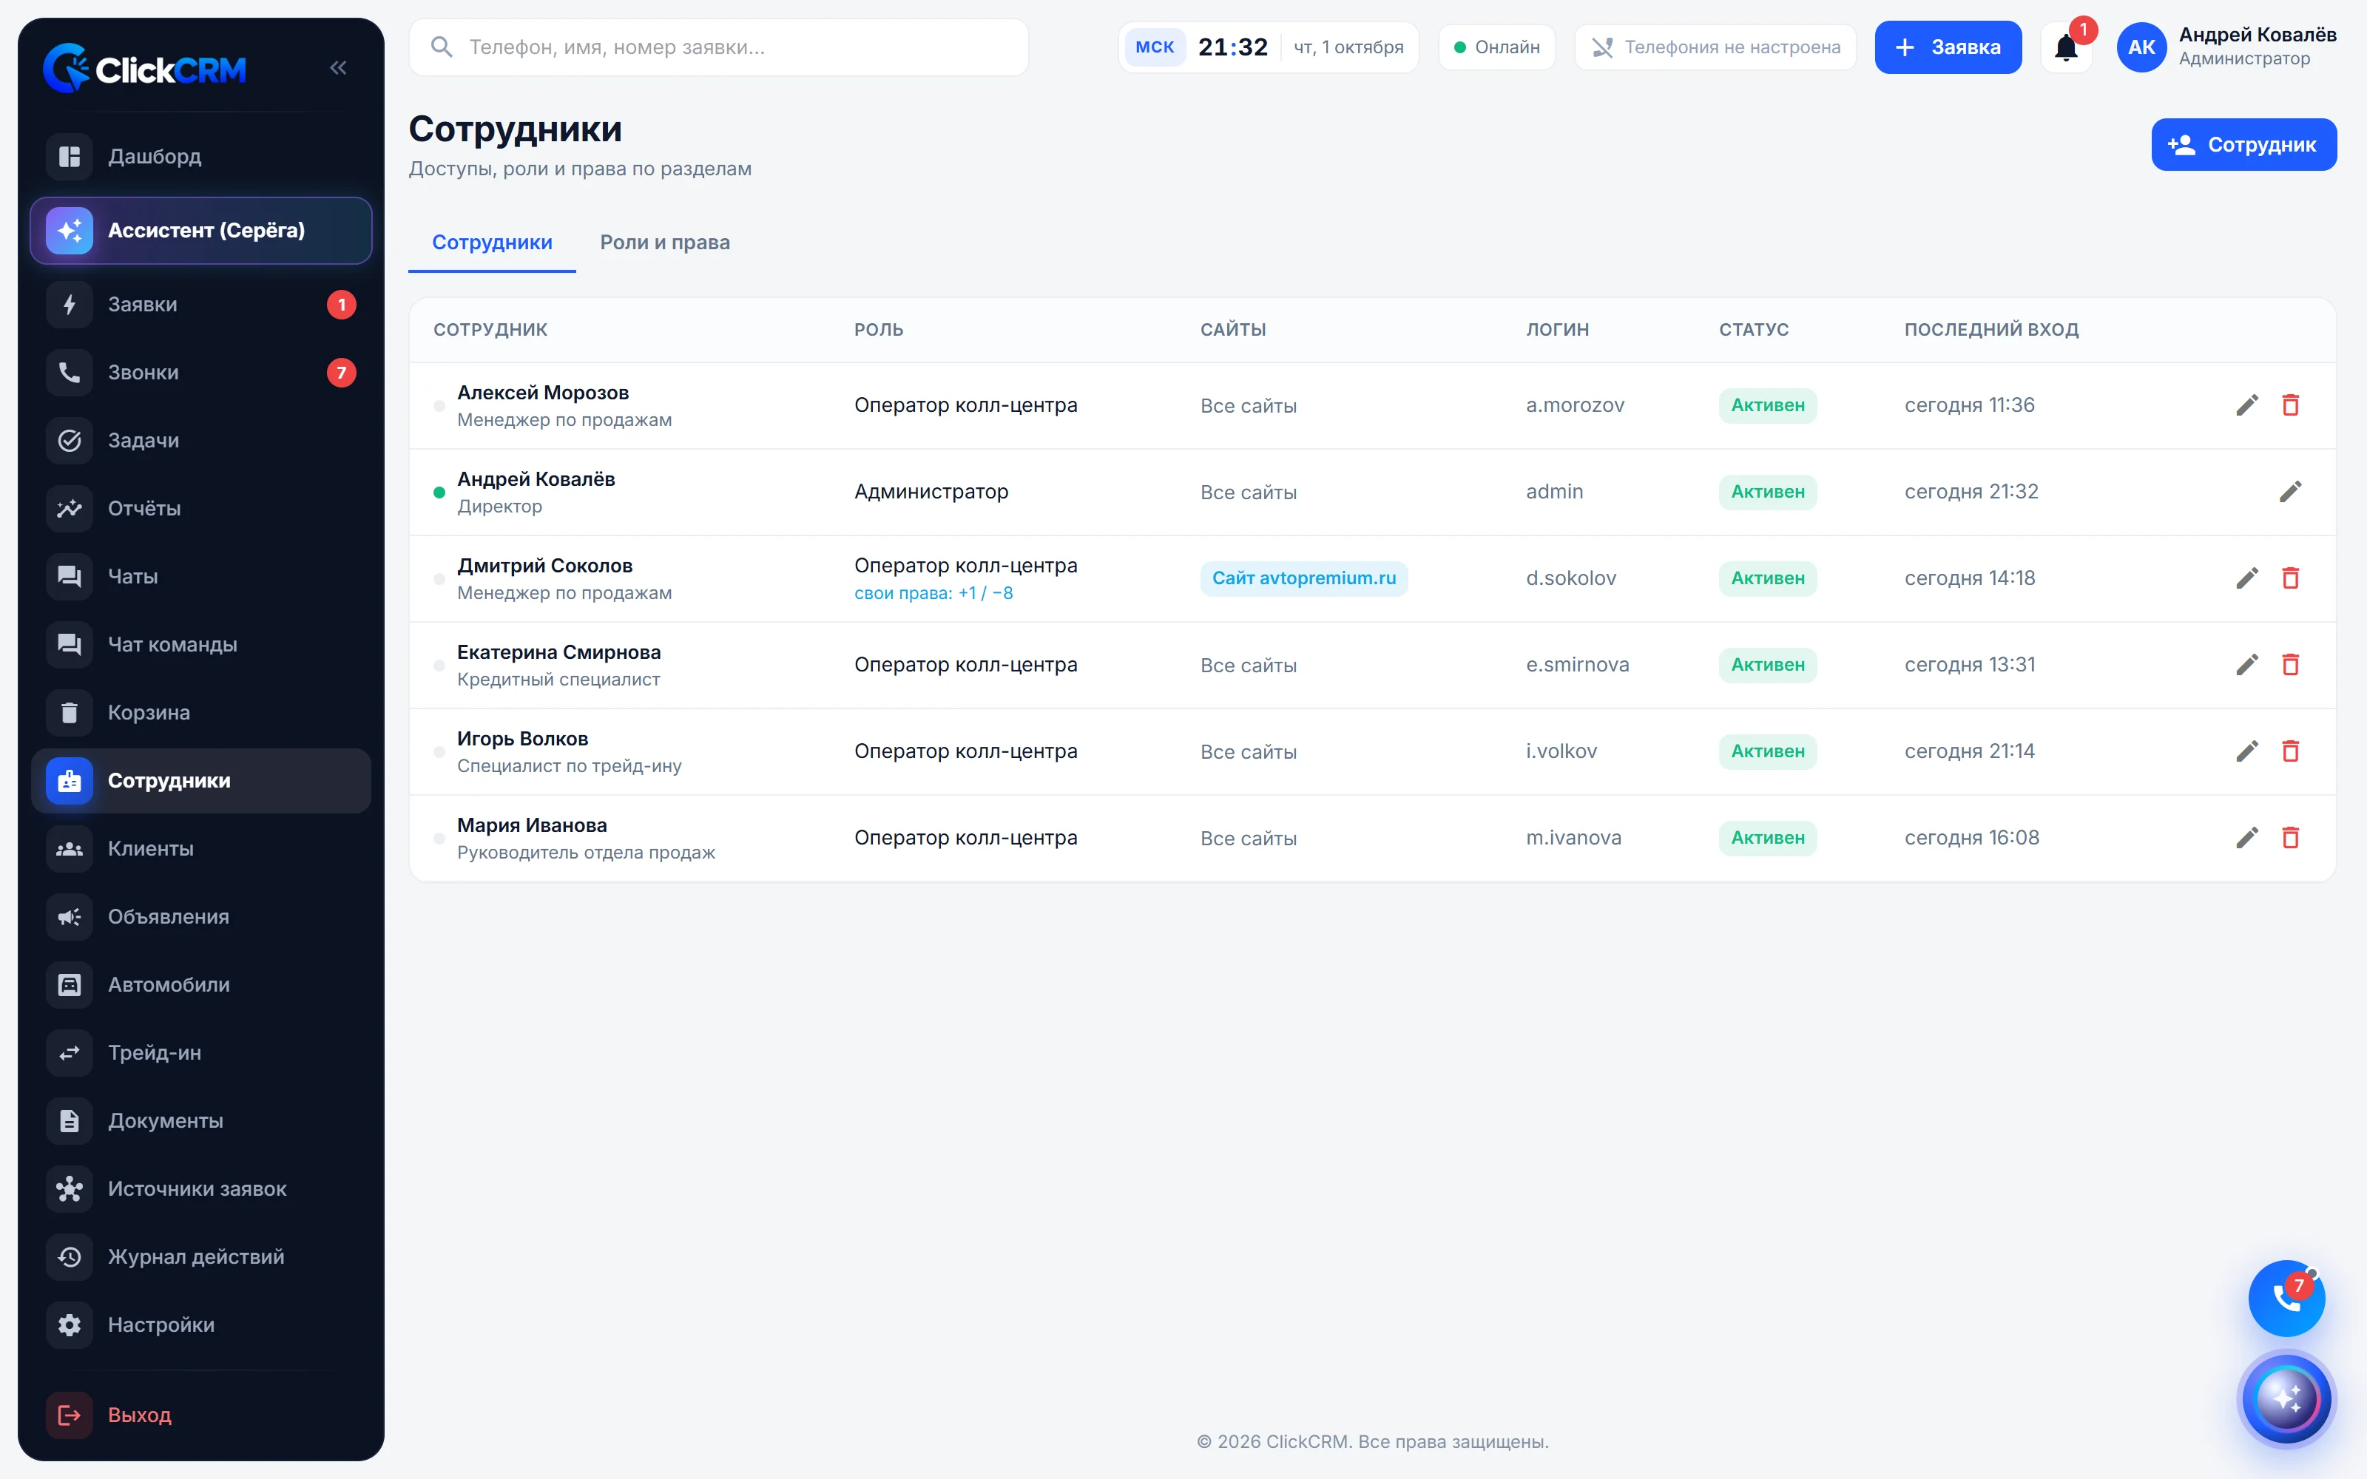Delete Алексей Морозов employee
This screenshot has width=2367, height=1479.
2291,405
